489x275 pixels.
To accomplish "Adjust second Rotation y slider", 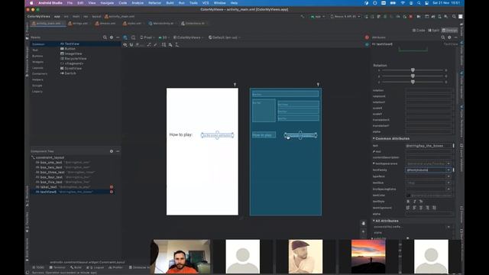I will tap(413, 76).
